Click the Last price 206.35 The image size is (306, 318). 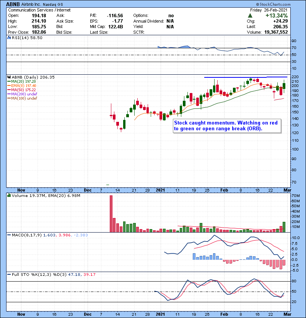pos(280,26)
